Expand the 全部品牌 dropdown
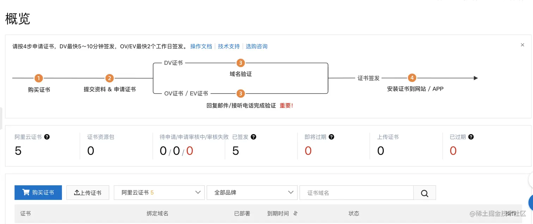533x224 pixels. click(x=252, y=193)
